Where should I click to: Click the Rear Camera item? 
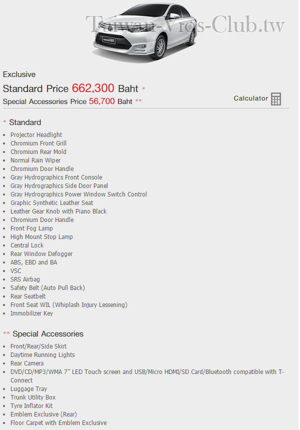[x=27, y=363]
